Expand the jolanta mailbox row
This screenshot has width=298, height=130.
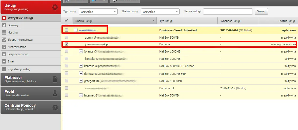(81, 51)
